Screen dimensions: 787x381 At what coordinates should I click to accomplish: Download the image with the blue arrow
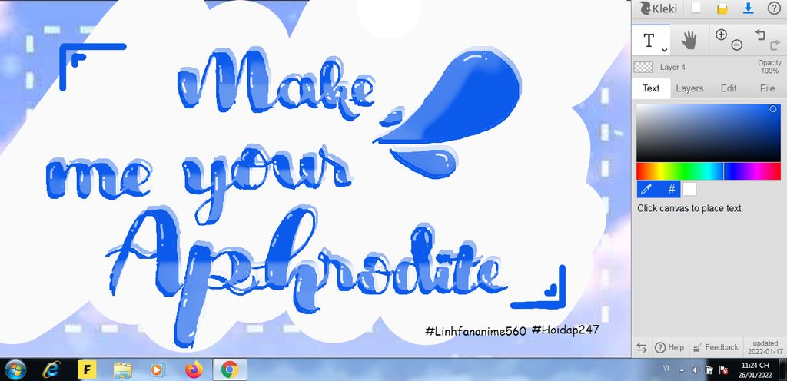[x=749, y=8]
